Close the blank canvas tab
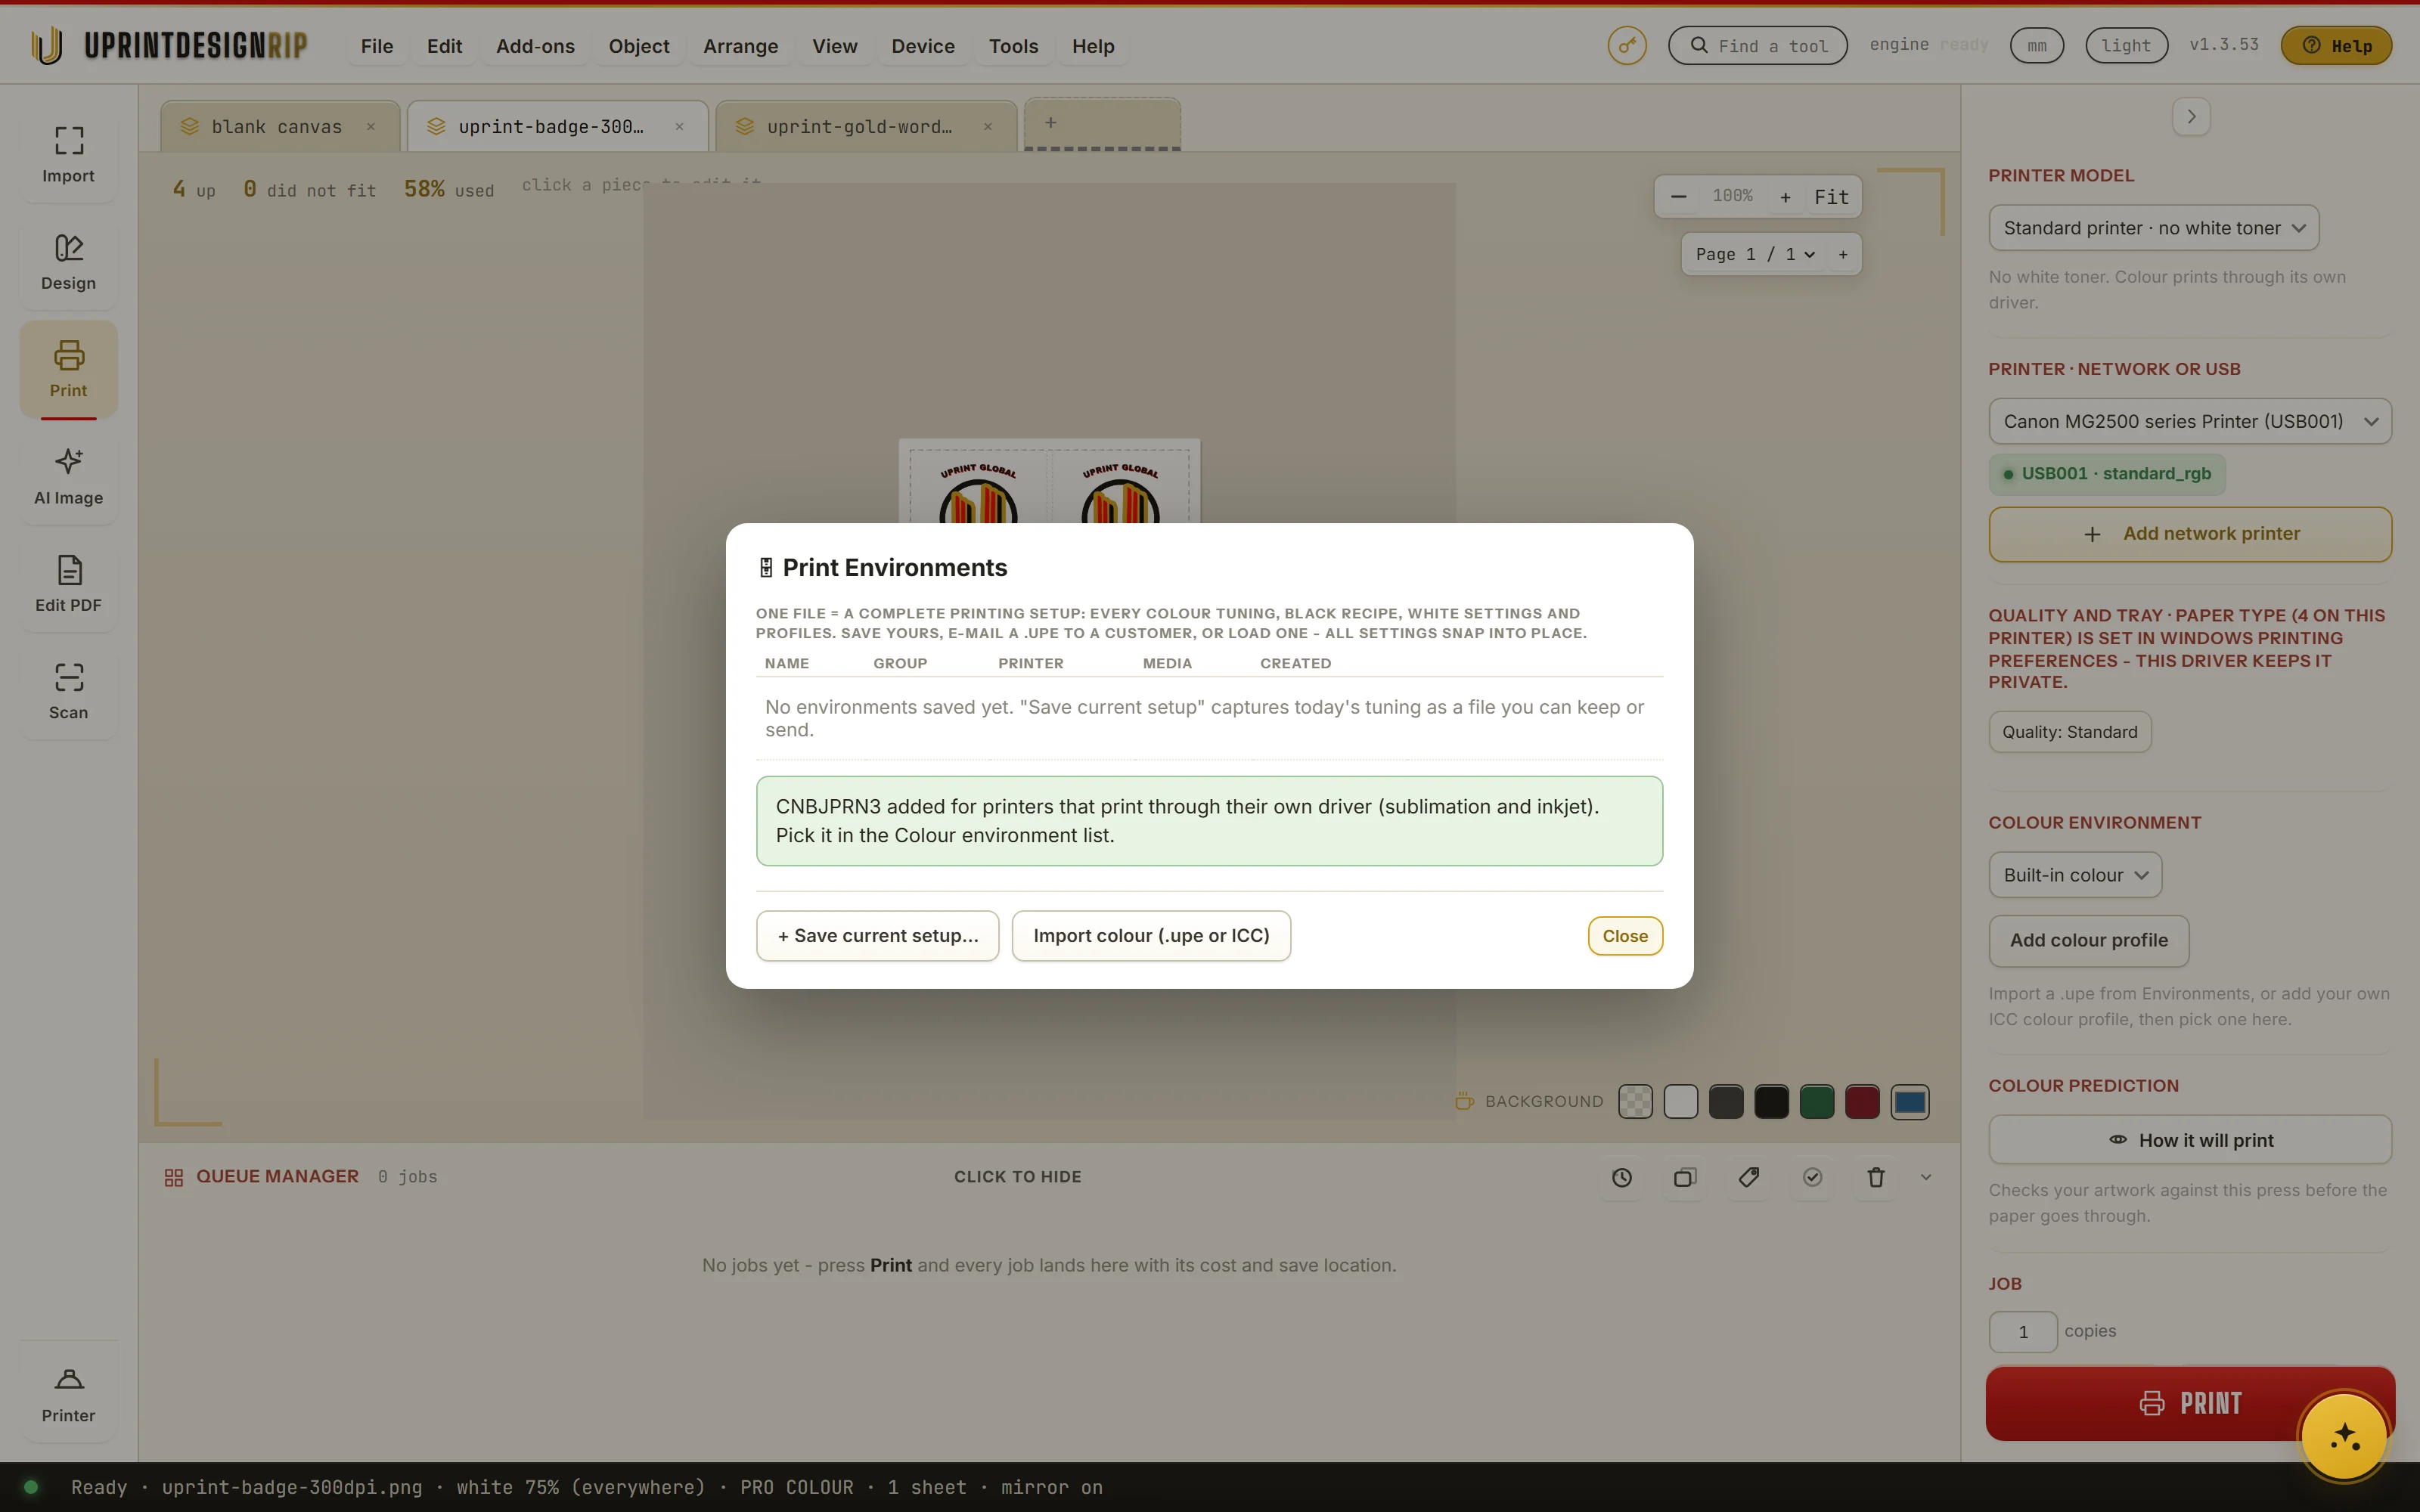 tap(371, 127)
